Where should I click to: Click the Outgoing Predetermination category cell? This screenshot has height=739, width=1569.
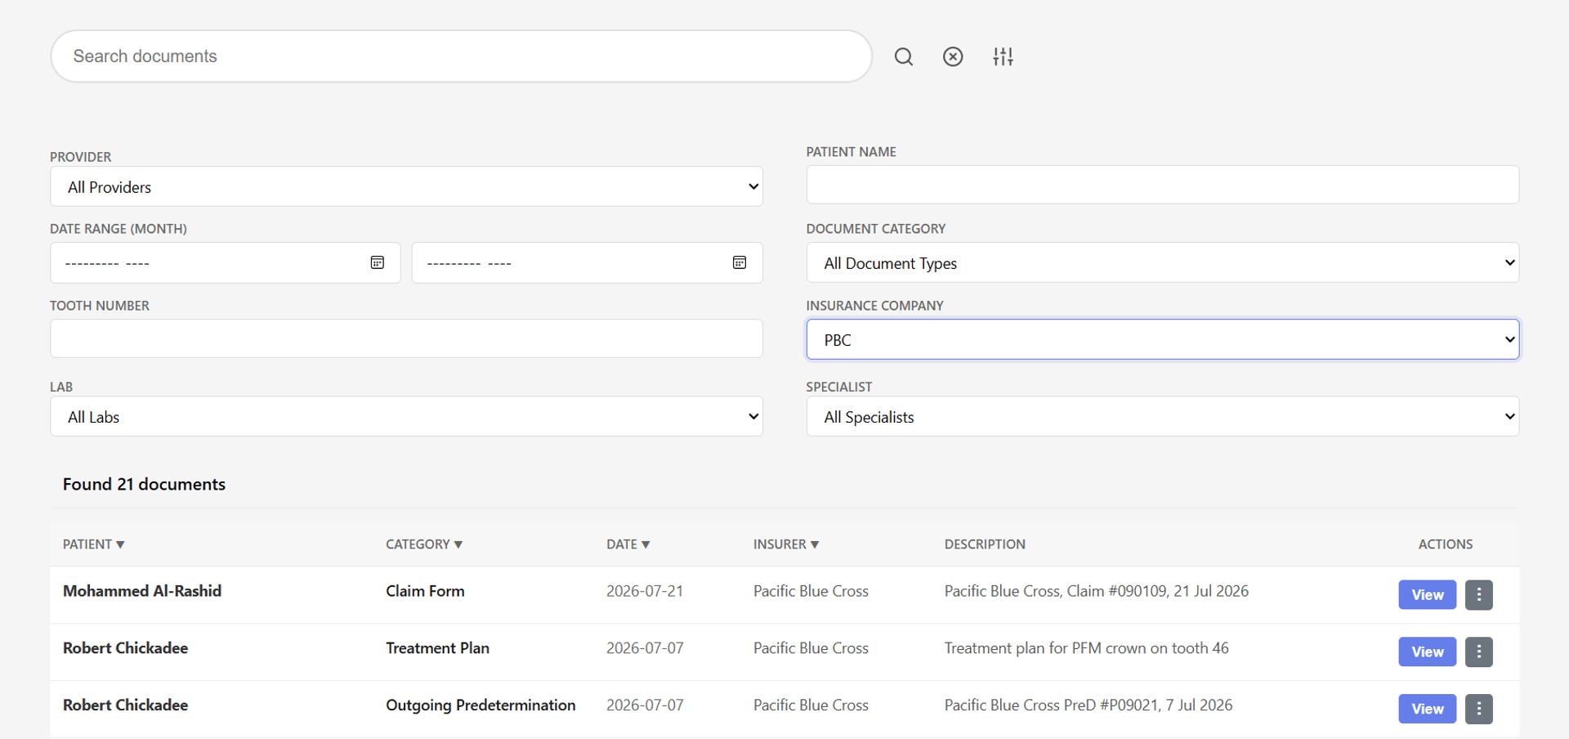pos(481,705)
